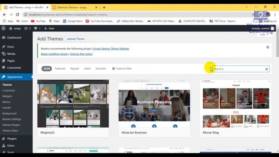Click the Upload Theme button

tap(75, 39)
